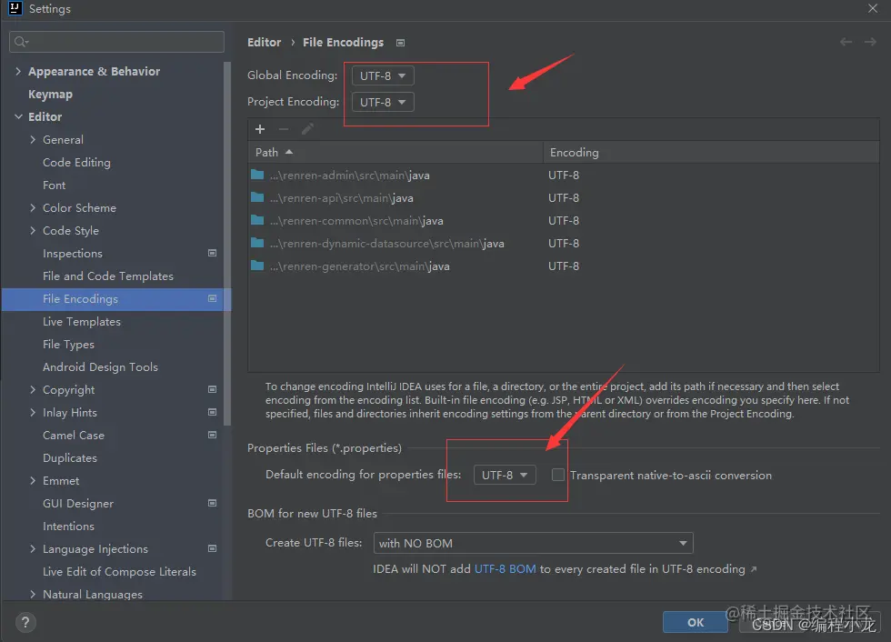Viewport: 891px width, 642px height.
Task: Expand Appearance & Behavior section
Action: tap(18, 71)
